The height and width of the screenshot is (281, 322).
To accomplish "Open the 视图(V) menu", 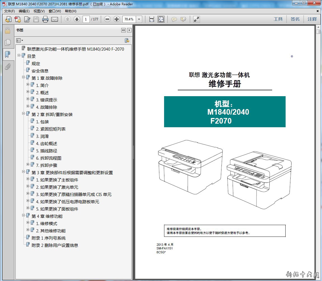I will click(x=39, y=11).
